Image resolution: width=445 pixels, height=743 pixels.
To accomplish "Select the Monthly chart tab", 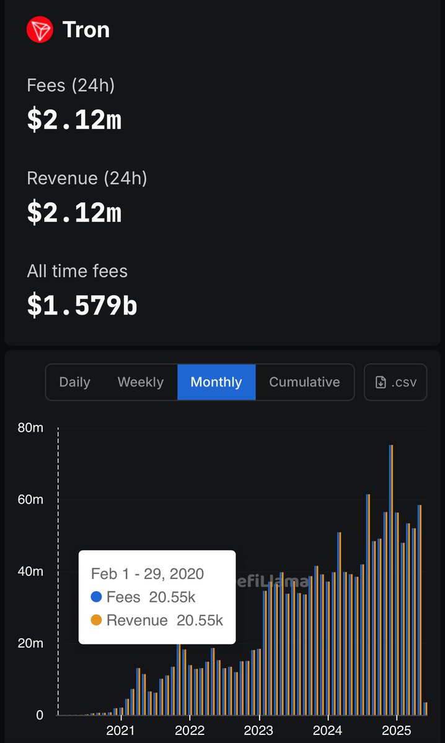I will point(216,382).
